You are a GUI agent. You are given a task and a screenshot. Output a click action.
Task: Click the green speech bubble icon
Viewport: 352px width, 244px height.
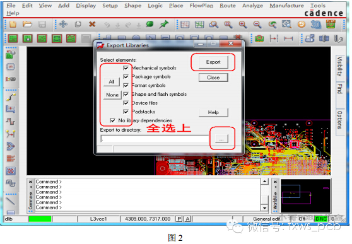(x=150, y=24)
